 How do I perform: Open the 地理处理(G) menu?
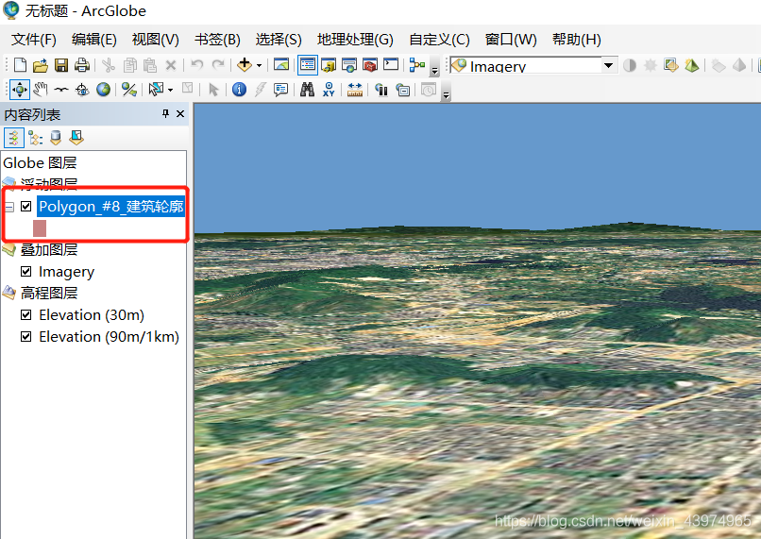pyautogui.click(x=355, y=40)
